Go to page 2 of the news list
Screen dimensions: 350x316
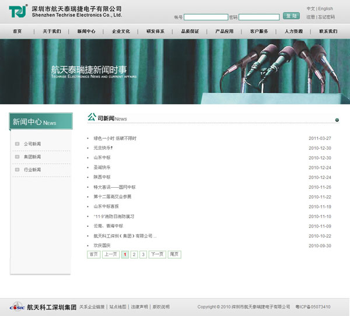(134, 255)
